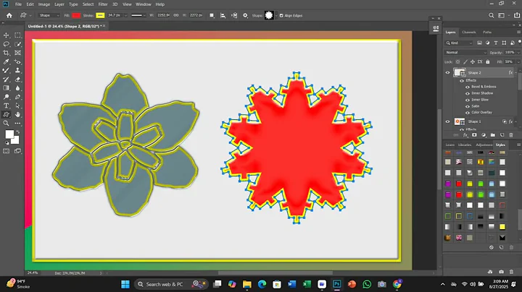
Task: Open the path alignment options icon
Action: coord(223,16)
